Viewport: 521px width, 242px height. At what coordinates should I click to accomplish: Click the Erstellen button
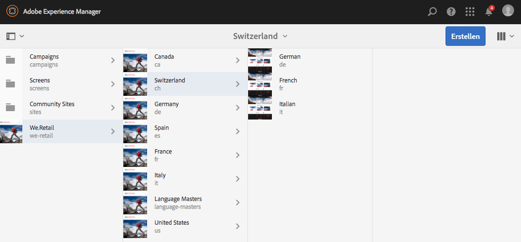[x=465, y=36]
